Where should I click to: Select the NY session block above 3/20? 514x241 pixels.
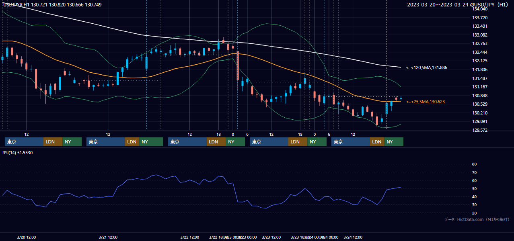point(72,142)
